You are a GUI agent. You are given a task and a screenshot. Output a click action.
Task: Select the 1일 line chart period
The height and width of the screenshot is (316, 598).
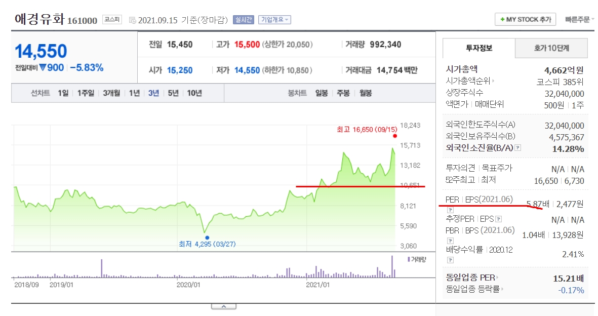(x=63, y=93)
